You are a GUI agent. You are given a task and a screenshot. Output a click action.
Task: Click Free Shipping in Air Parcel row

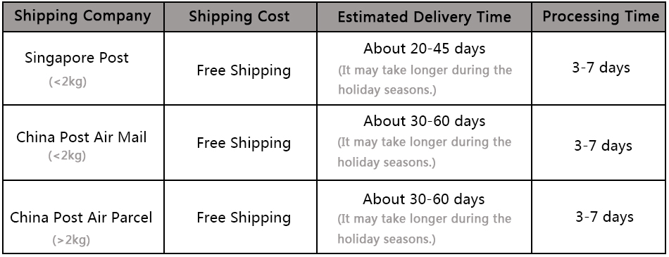pos(244,218)
